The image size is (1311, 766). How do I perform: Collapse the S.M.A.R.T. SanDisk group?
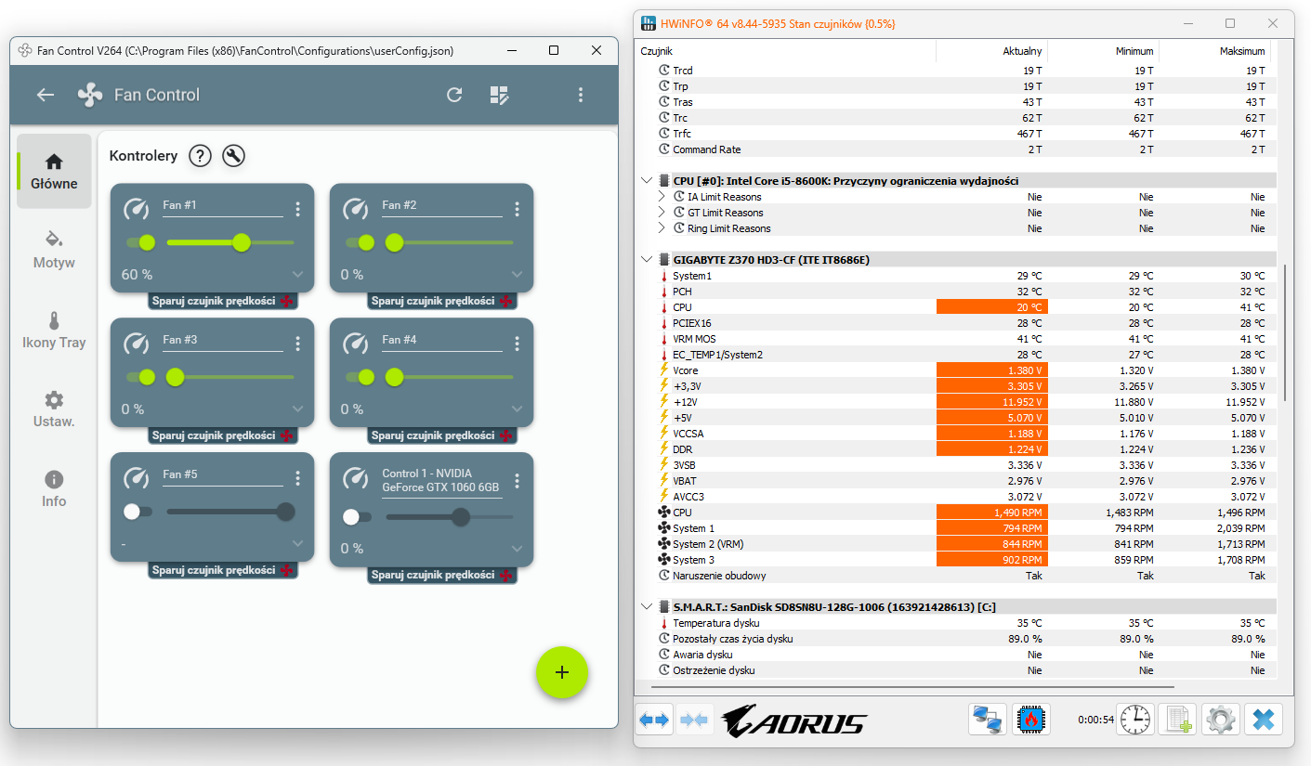coord(647,607)
